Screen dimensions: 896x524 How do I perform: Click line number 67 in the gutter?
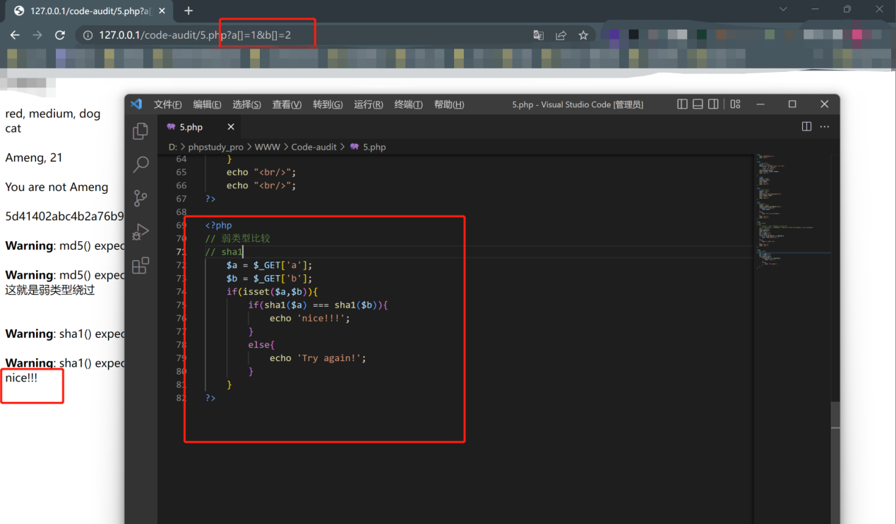[x=181, y=199]
